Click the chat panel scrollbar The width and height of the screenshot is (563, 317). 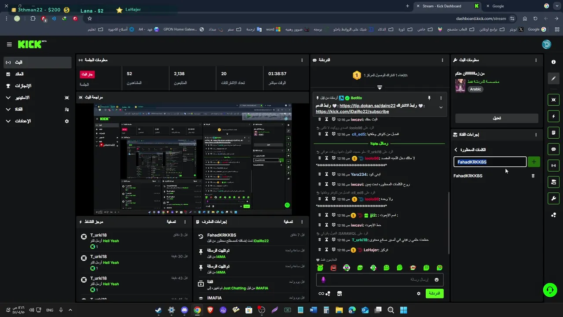pos(449,223)
